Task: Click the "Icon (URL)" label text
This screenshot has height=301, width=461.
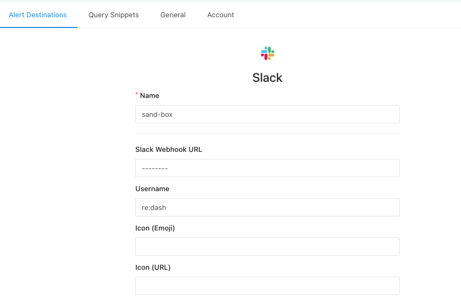Action: point(153,268)
